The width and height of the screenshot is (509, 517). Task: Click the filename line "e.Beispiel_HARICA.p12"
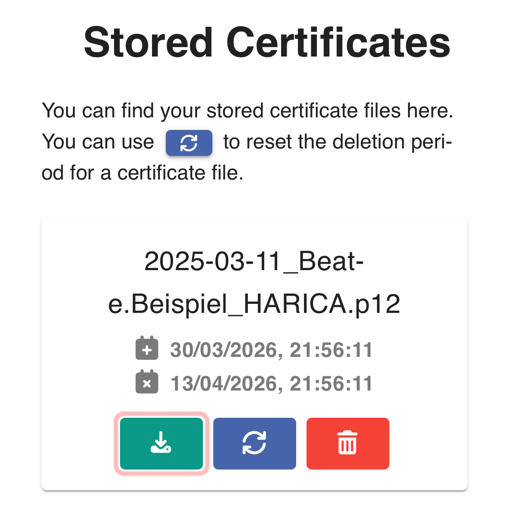pos(254,304)
